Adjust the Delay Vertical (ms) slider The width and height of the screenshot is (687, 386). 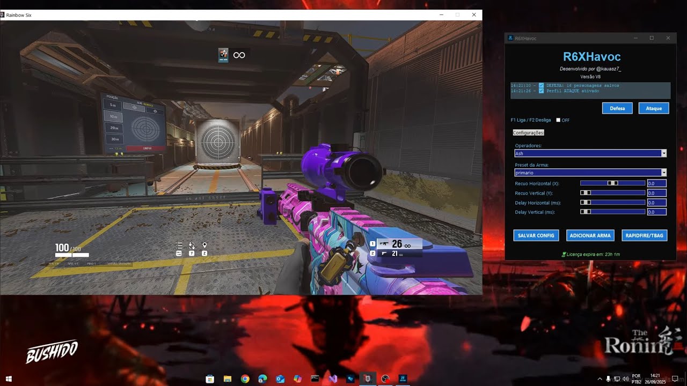(x=613, y=212)
